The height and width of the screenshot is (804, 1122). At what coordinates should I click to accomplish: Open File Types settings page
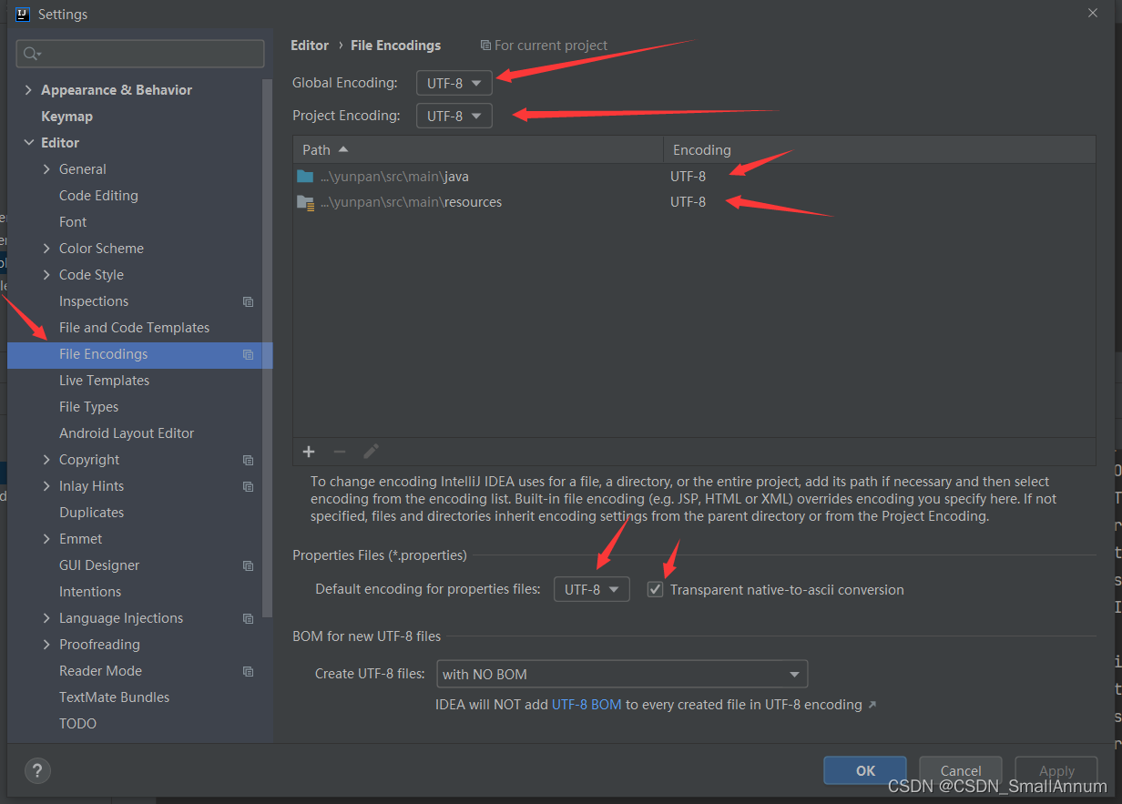(x=88, y=406)
